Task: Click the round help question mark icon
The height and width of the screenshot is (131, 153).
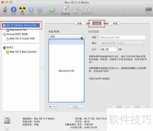Action: coord(7,129)
